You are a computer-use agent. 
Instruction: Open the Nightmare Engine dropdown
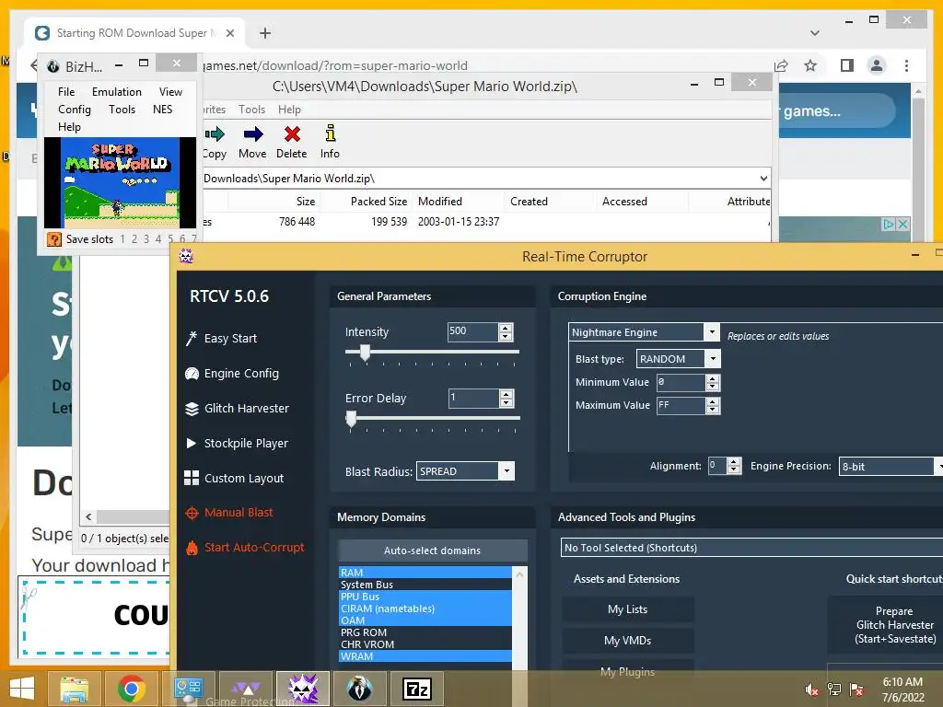712,331
